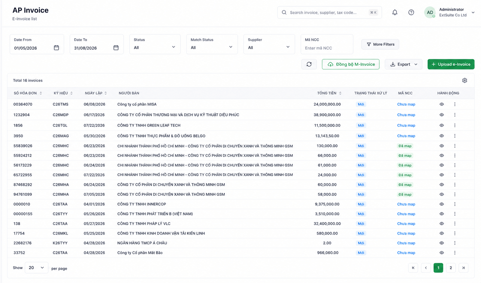This screenshot has width=481, height=283.
Task: Click the NGƯỜI BÁN column header
Action: pos(129,93)
